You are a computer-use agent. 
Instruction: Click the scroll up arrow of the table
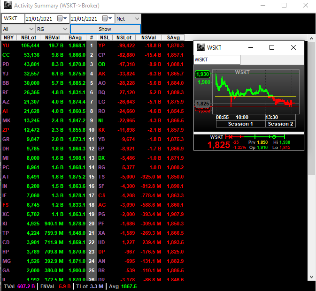click(x=311, y=38)
